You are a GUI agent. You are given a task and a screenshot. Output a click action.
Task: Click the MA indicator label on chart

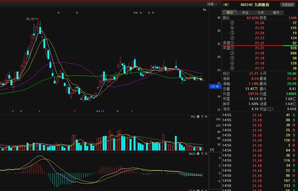[205, 10]
